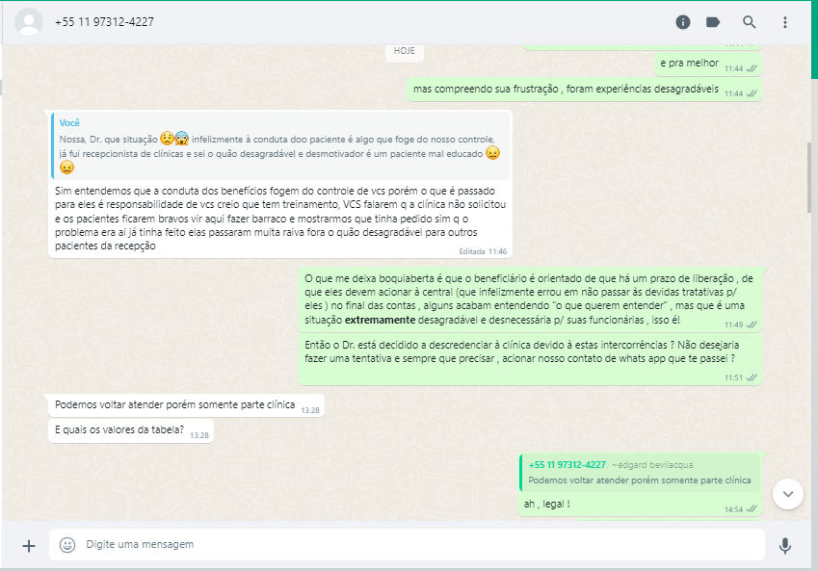Click the contact profile avatar

tap(29, 22)
